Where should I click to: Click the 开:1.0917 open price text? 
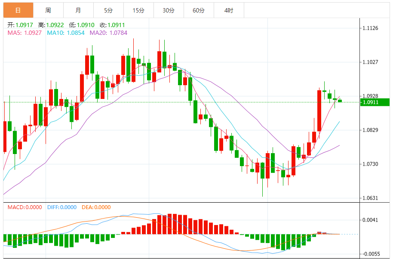20,25
